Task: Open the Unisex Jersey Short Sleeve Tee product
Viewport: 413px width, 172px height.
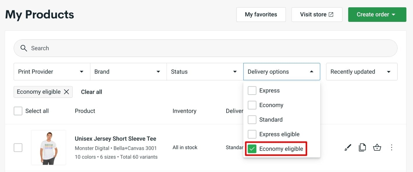Action: pos(116,139)
